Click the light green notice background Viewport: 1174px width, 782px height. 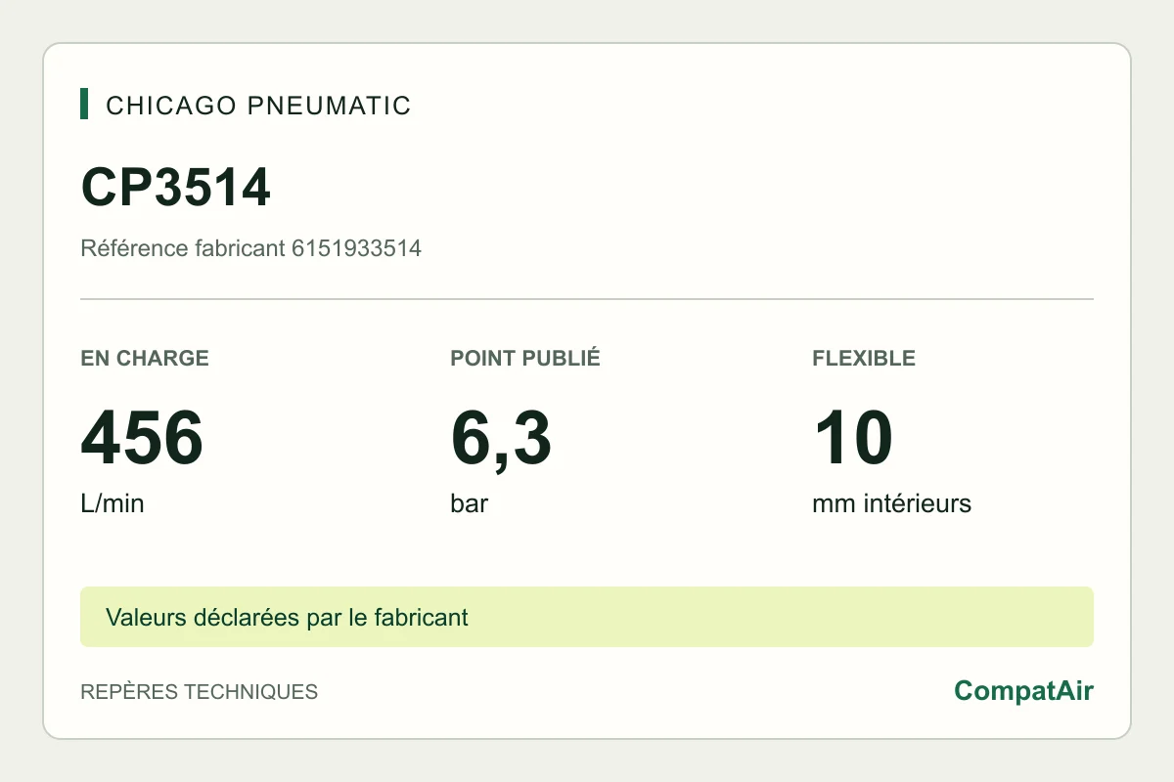click(783, 617)
